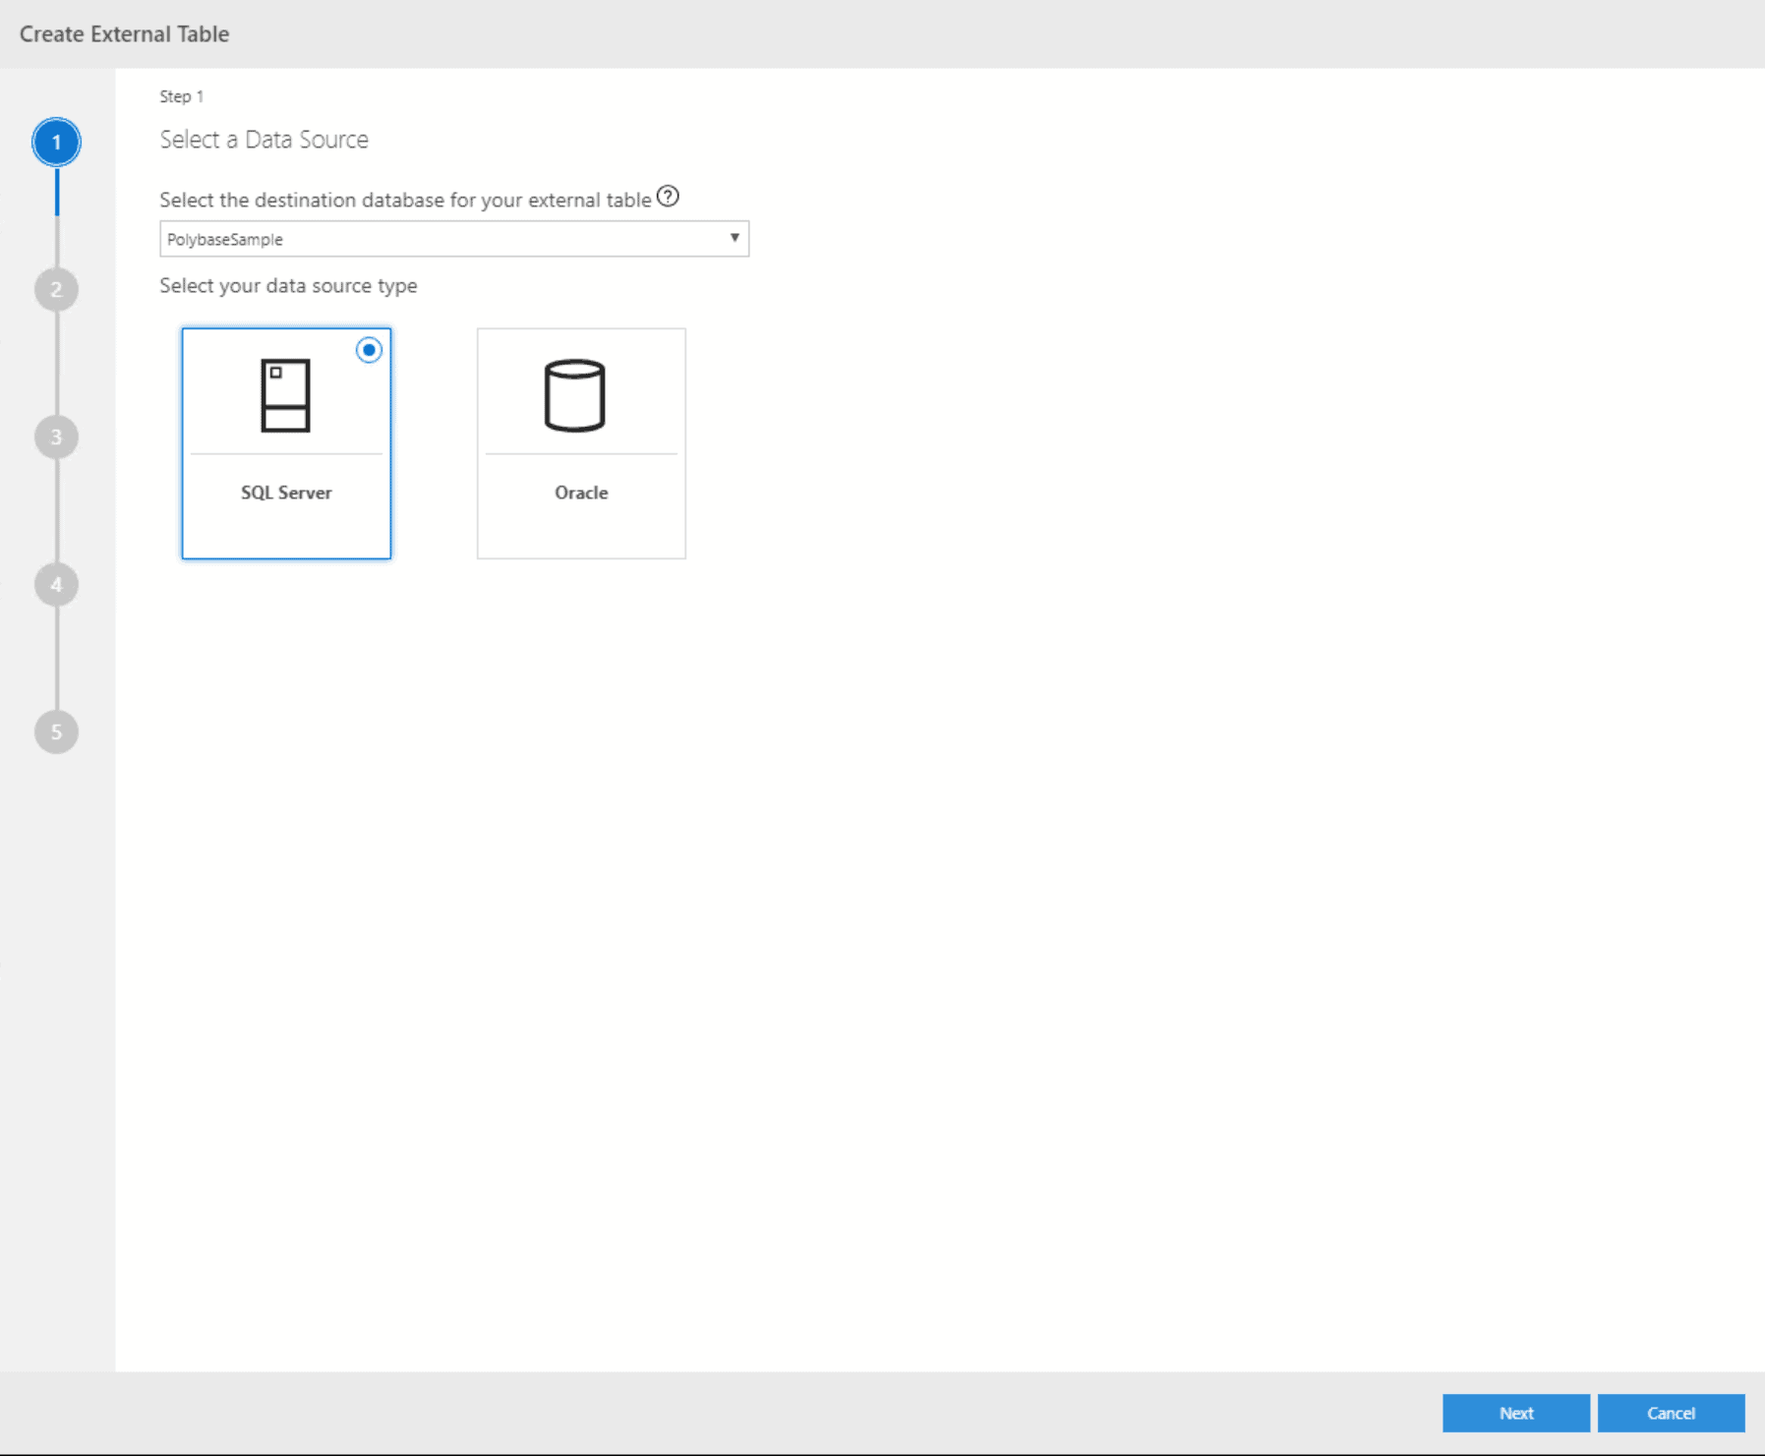Click the Cancel button
This screenshot has width=1765, height=1456.
tap(1671, 1413)
